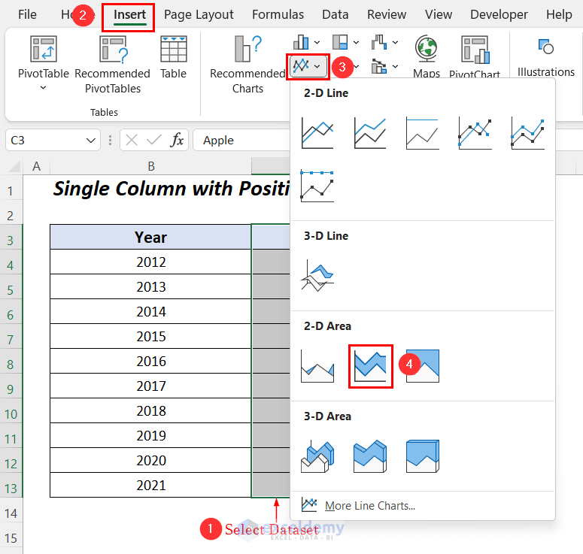
Task: Switch to the Help tab
Action: point(559,14)
